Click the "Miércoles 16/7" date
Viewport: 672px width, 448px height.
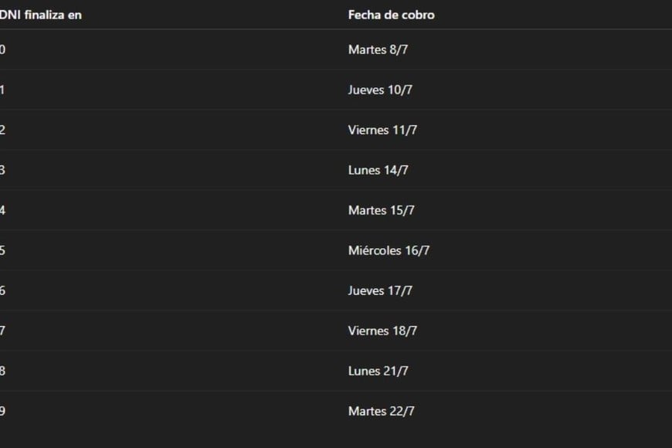coord(389,250)
